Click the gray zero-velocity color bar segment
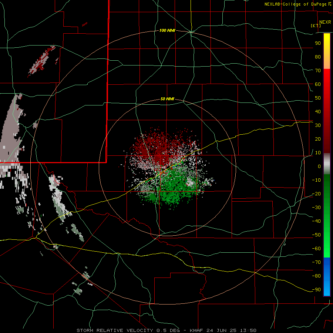 coord(327,164)
